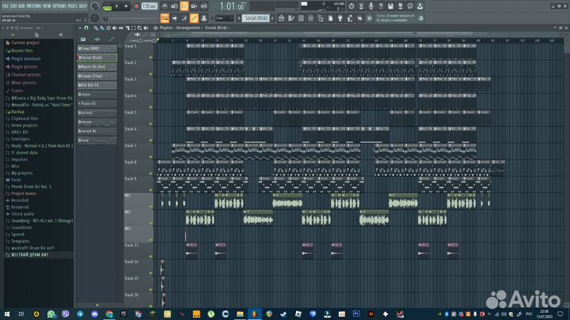Toggle the metronome icon
This screenshot has width=570, height=320.
pos(165,6)
